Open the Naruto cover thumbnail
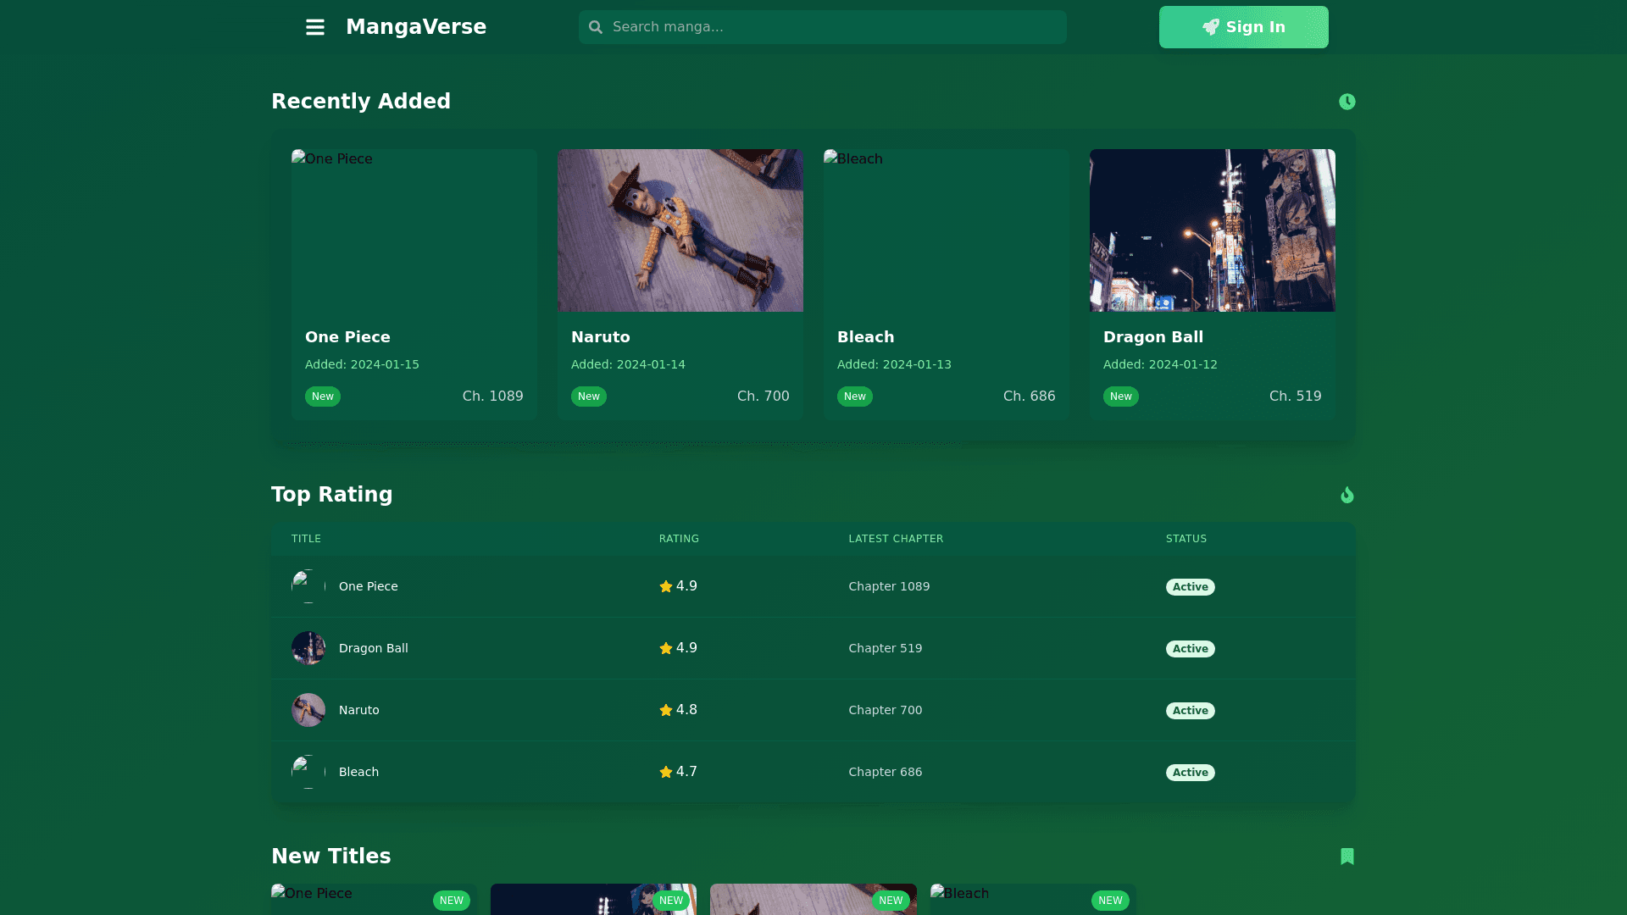 tap(680, 230)
